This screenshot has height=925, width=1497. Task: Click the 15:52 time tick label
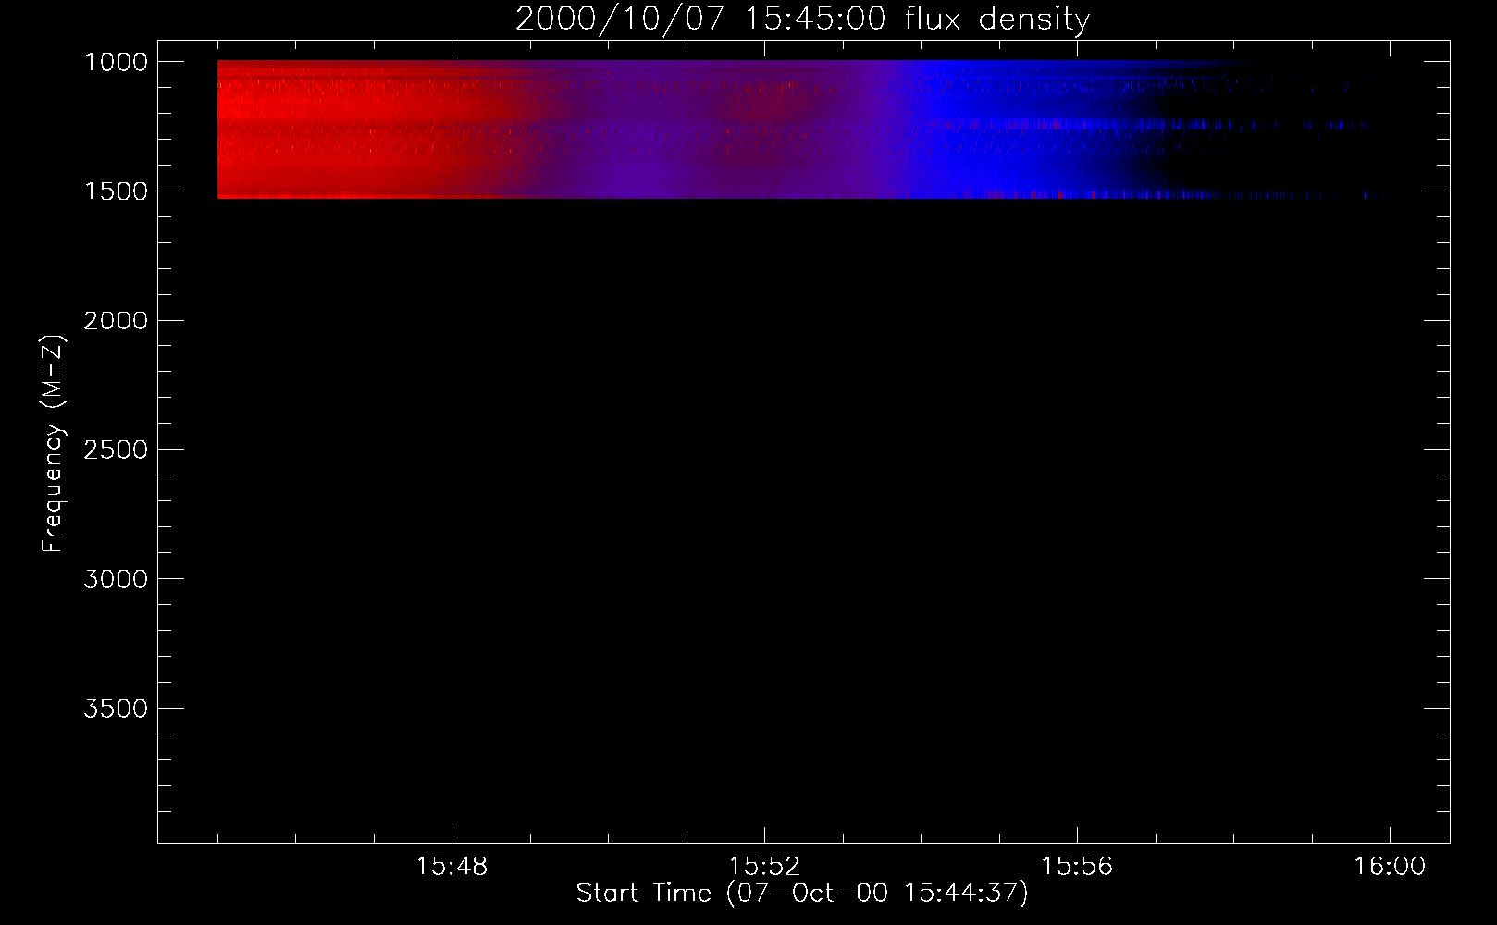click(x=764, y=867)
